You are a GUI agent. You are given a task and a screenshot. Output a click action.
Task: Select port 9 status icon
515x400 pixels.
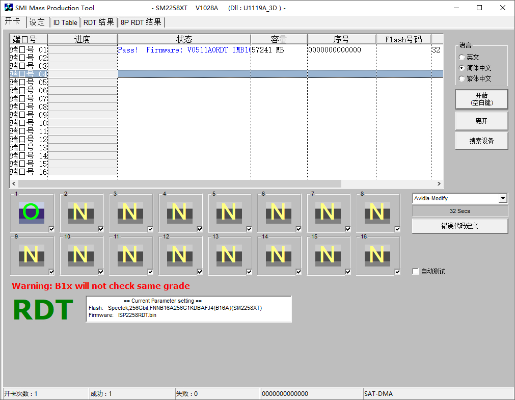31,255
